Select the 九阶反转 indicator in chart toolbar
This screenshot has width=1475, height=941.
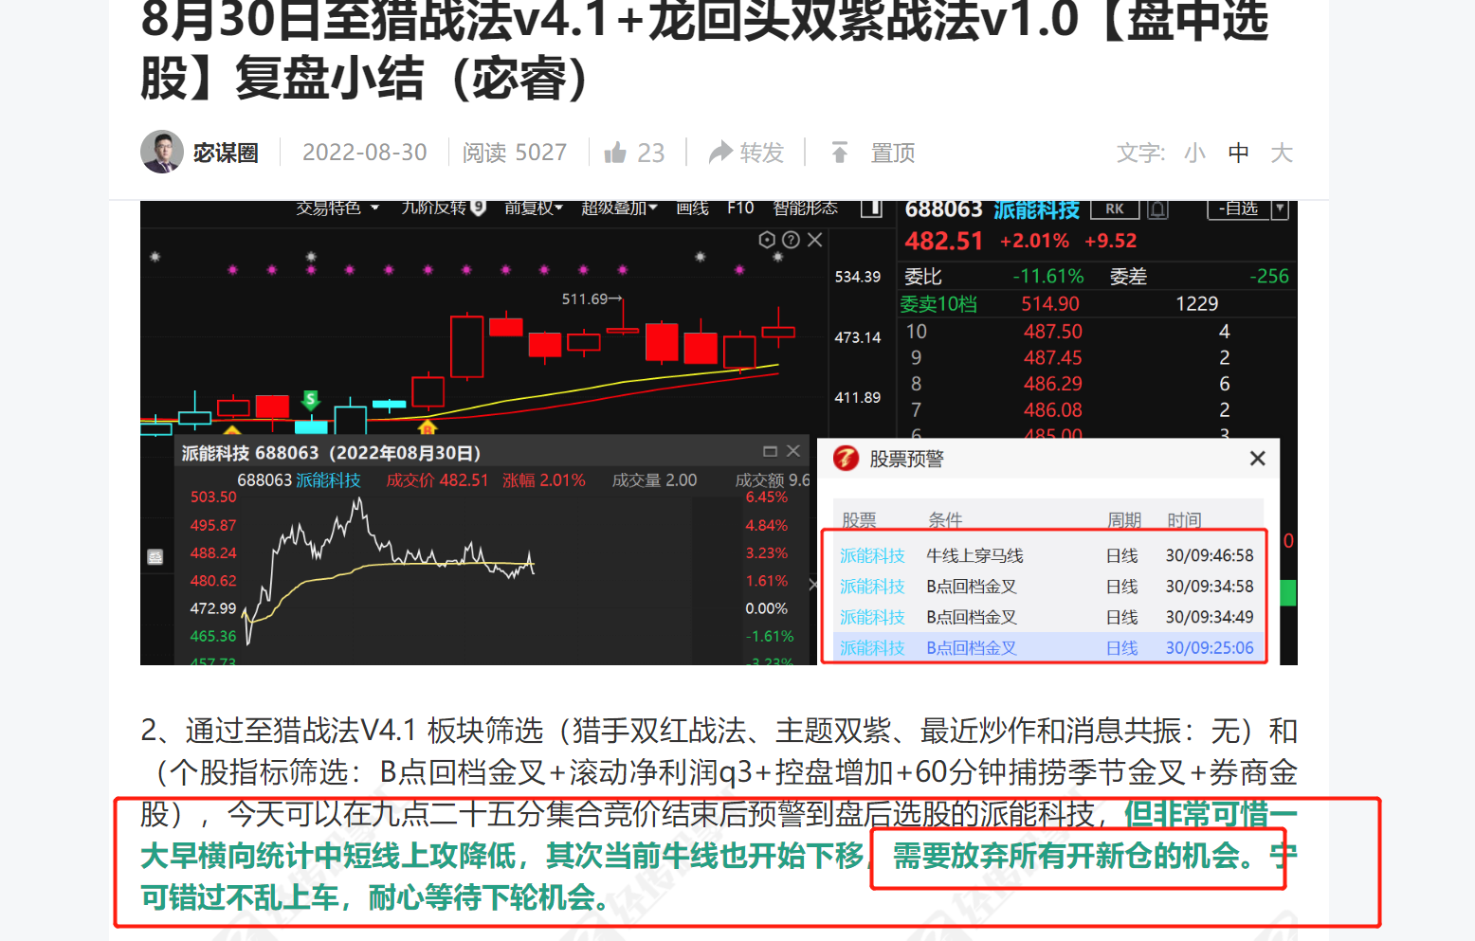(x=443, y=208)
